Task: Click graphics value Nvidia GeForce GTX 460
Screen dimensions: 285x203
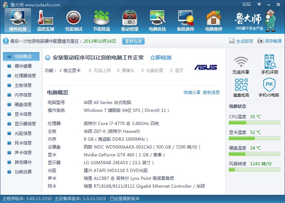Action: [124, 155]
